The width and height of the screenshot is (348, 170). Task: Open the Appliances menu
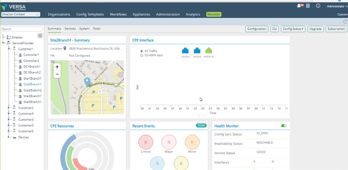coord(141,14)
